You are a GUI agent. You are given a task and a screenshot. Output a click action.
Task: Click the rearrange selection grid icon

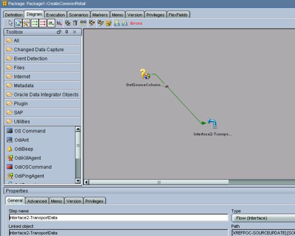(83, 23)
